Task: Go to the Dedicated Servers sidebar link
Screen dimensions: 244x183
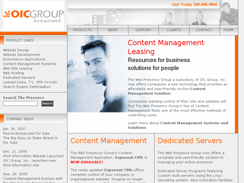Action: pos(19,78)
